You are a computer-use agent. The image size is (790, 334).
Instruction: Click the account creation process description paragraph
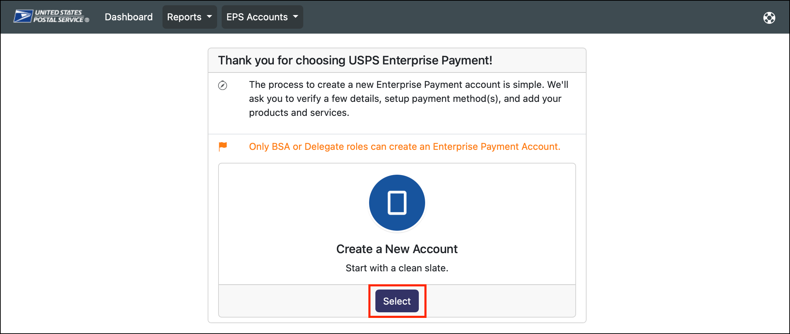coord(408,99)
